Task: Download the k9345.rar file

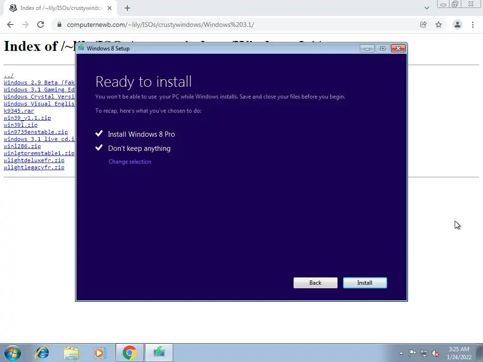Action: 19,111
